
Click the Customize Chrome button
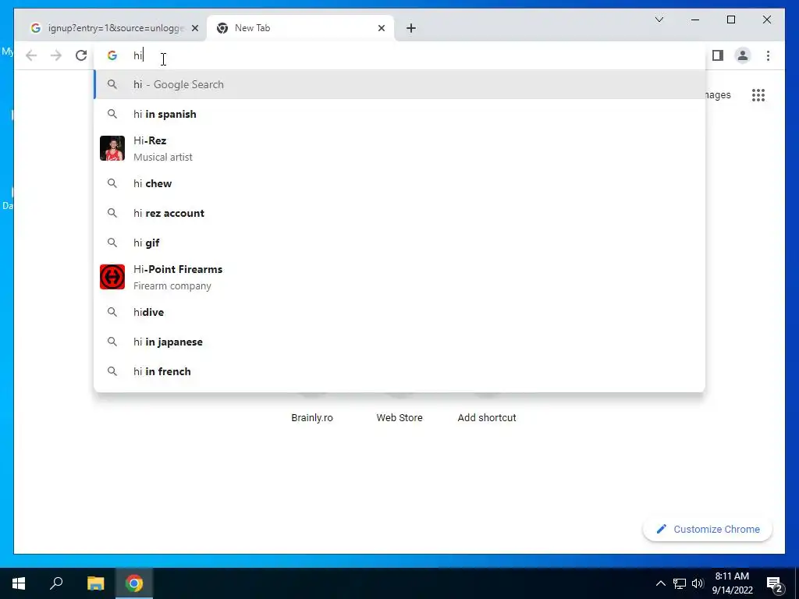708,530
